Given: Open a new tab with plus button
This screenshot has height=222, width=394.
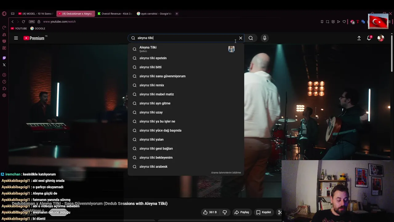Looking at the screenshot, I should (x=177, y=14).
